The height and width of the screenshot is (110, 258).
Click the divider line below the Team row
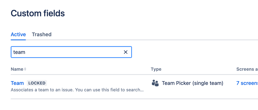(134, 99)
